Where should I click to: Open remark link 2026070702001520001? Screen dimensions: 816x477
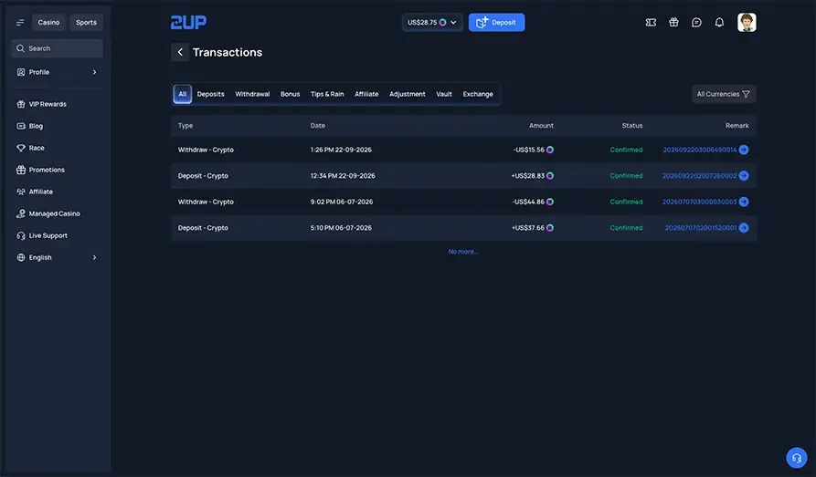coord(701,228)
